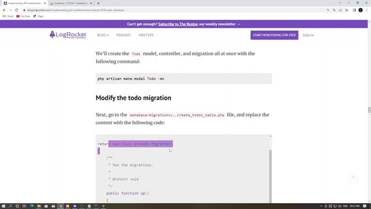371x209 pixels.
Task: Click the active Chrome taskbar icon
Action: pos(60,206)
